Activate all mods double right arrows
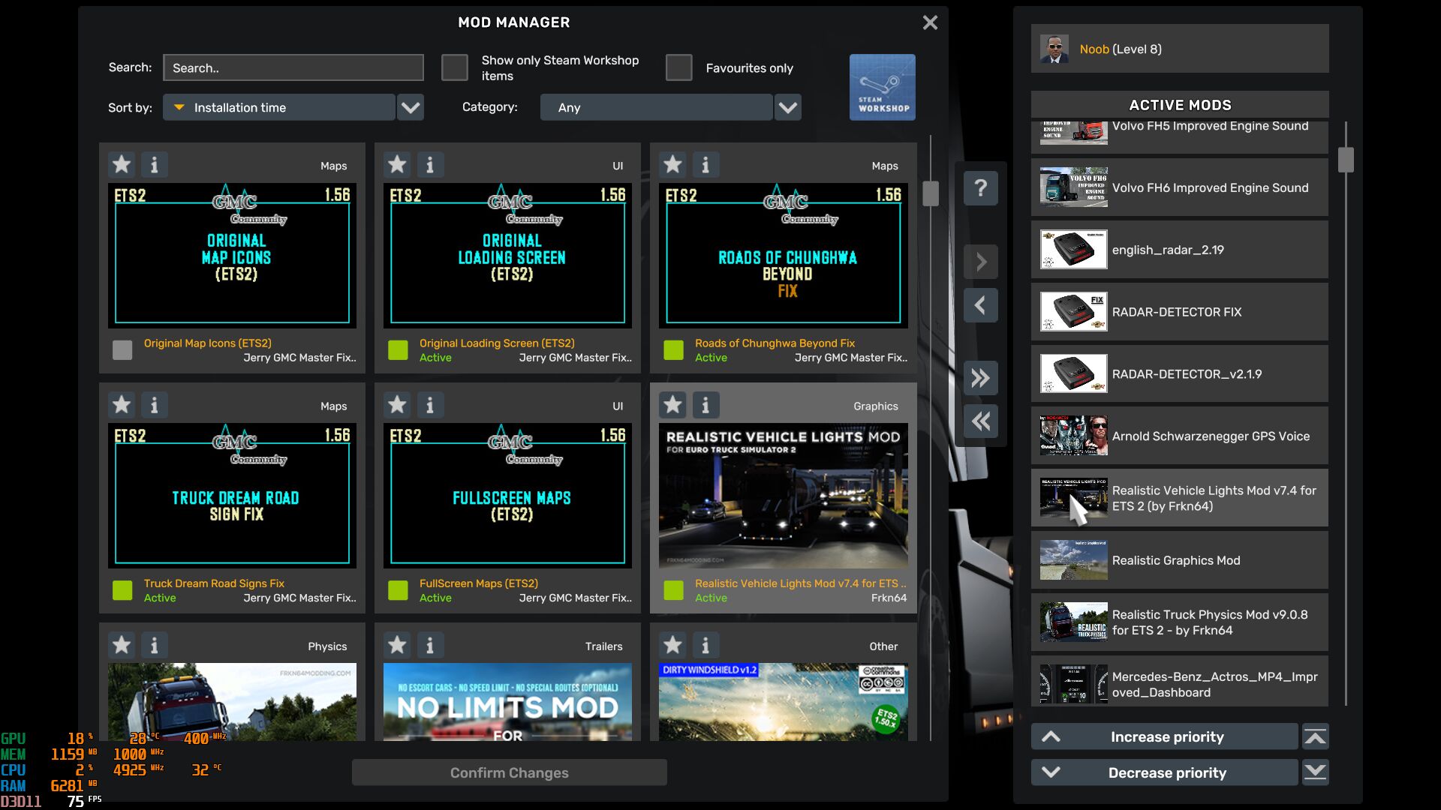Image resolution: width=1441 pixels, height=810 pixels. pos(980,377)
